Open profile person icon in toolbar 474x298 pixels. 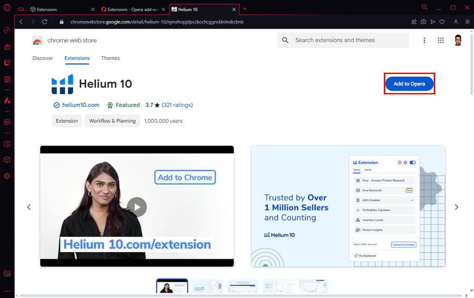coord(456,22)
